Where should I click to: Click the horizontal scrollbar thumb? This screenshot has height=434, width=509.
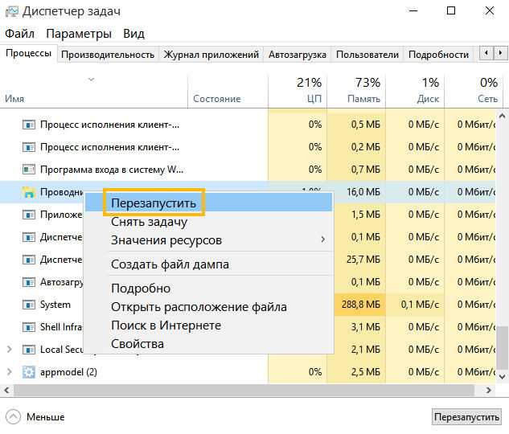coord(244,391)
